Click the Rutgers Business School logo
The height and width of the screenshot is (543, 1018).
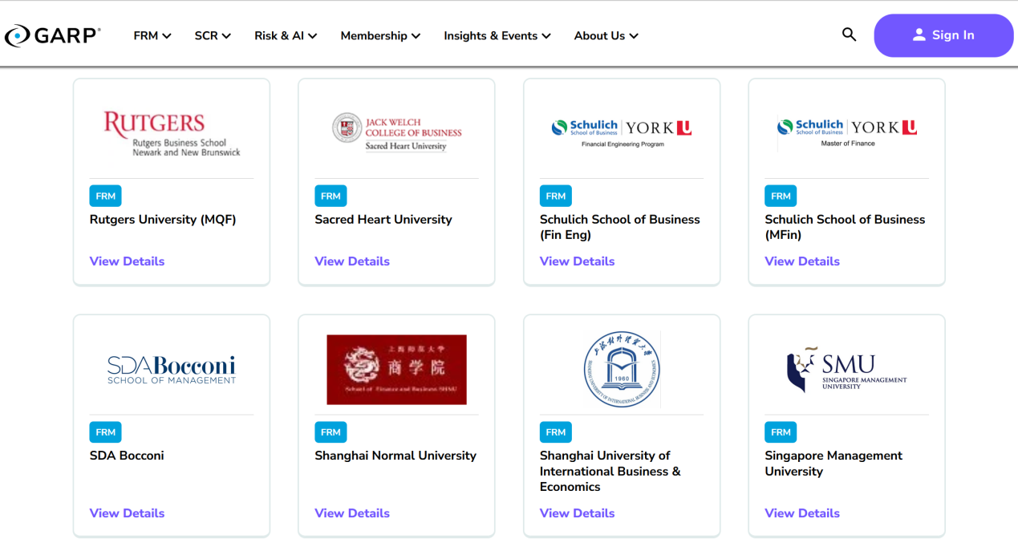(x=172, y=133)
